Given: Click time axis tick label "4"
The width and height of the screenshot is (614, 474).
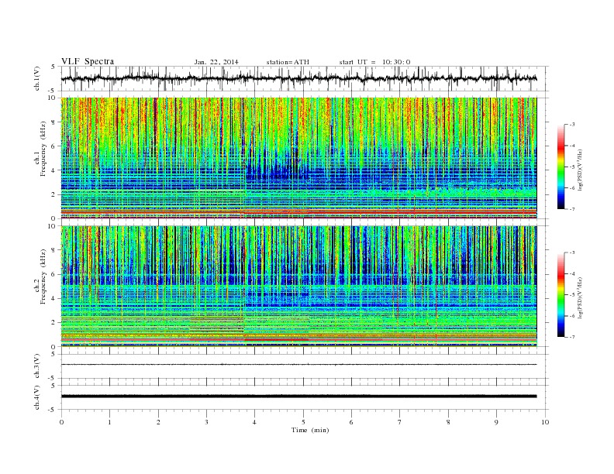Looking at the screenshot, I should [x=254, y=422].
